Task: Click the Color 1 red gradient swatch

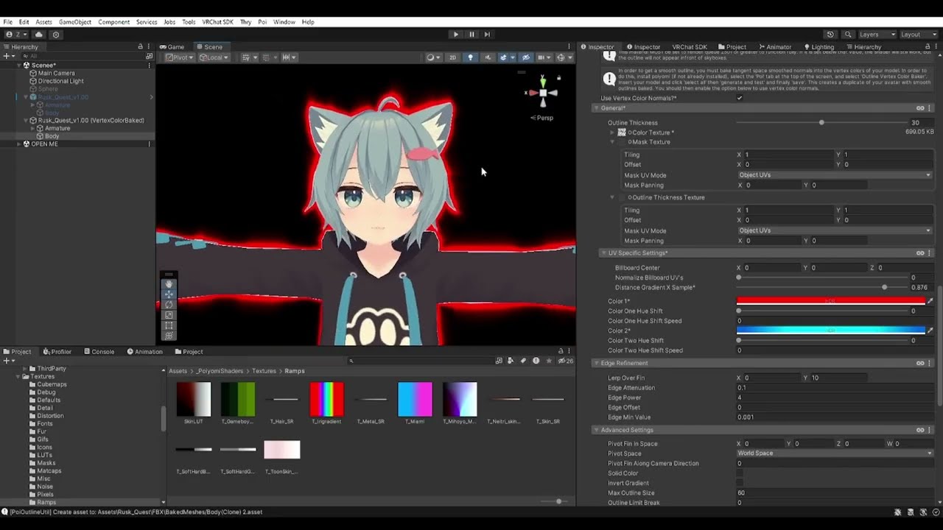Action: [831, 301]
